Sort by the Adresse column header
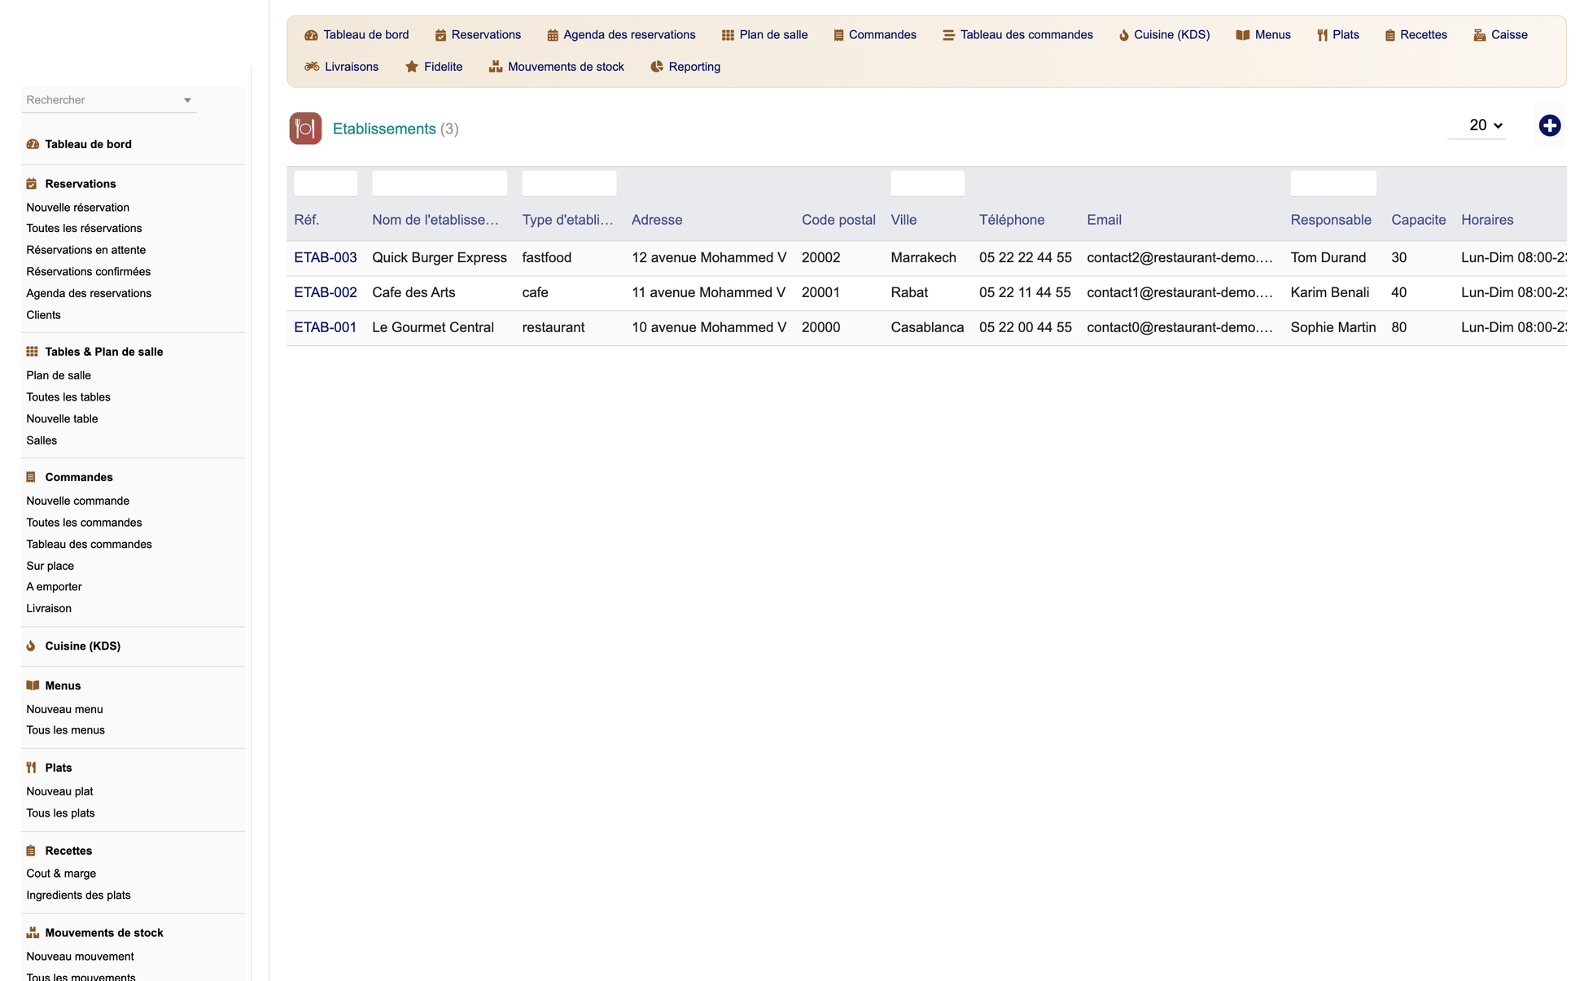1584x981 pixels. [x=657, y=220]
